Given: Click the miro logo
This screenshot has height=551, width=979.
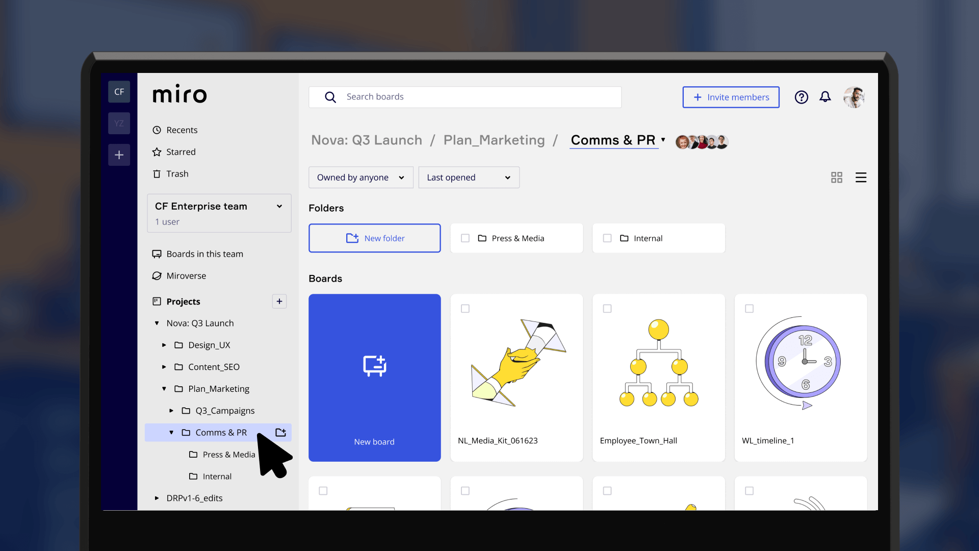Looking at the screenshot, I should (179, 94).
